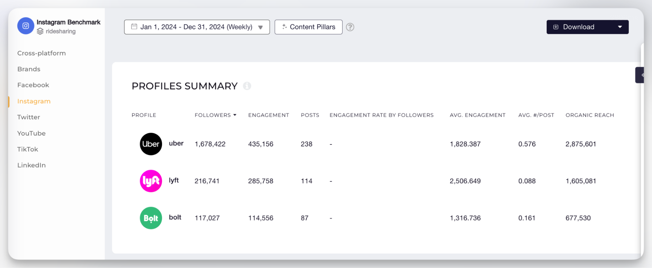Click the Lyft profile logo

point(151,181)
